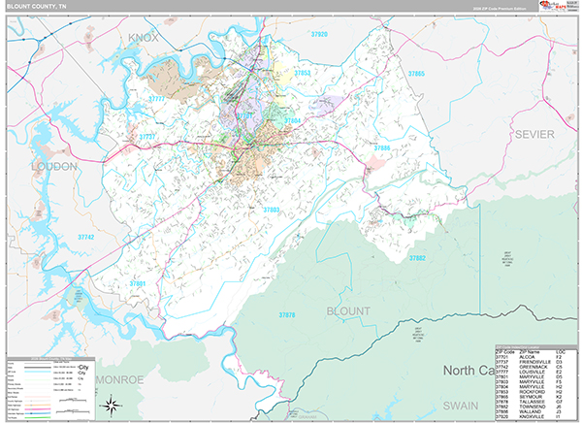Image resolution: width=582 pixels, height=423 pixels.
Task: Click the 37801 ZIP label on the map
Action: pos(138,283)
